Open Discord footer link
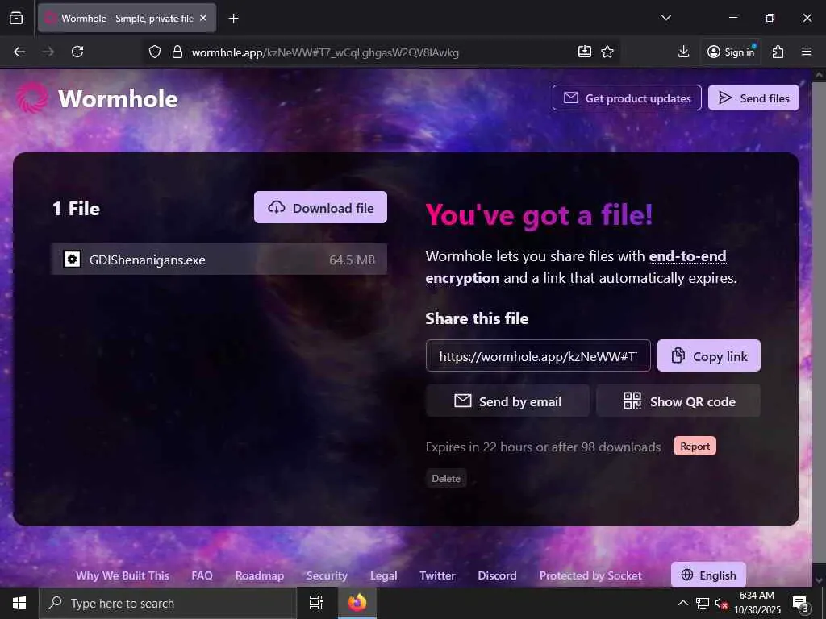This screenshot has height=619, width=826. (497, 575)
